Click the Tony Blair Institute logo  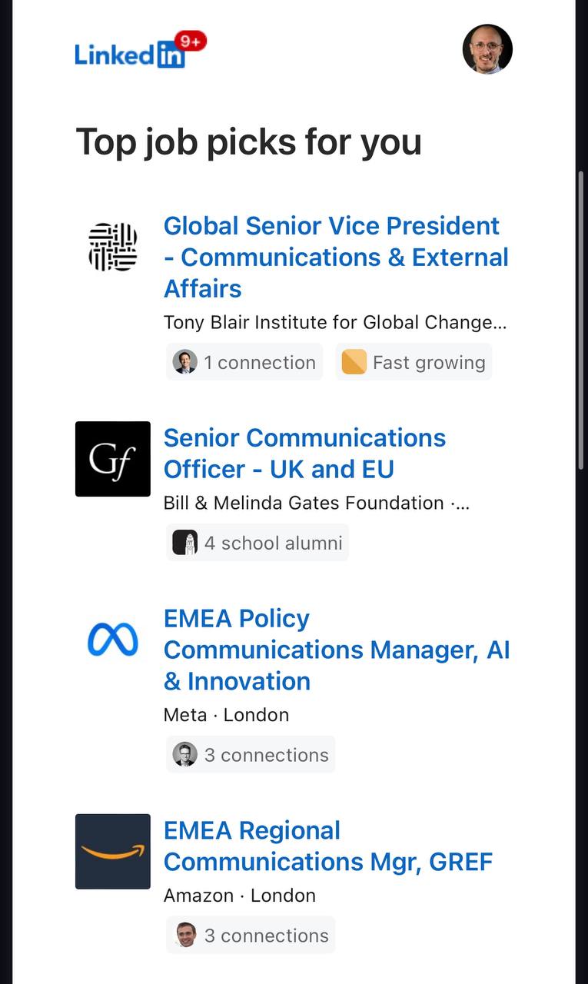[x=113, y=248]
